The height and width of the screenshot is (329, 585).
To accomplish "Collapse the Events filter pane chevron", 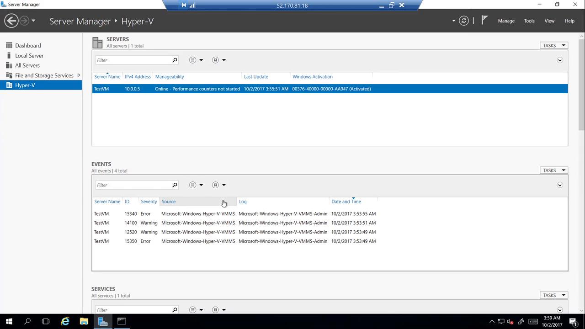I will (560, 185).
